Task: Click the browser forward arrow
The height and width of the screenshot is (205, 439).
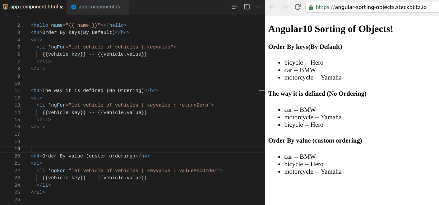Action: coord(285,7)
